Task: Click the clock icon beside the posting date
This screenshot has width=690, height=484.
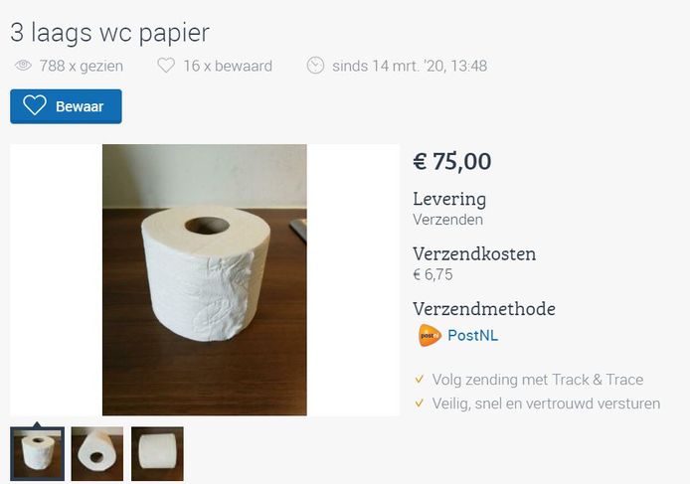Action: coord(315,66)
